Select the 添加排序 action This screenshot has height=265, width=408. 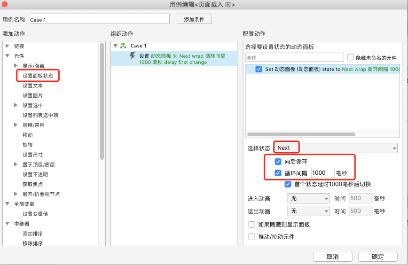pyautogui.click(x=33, y=234)
